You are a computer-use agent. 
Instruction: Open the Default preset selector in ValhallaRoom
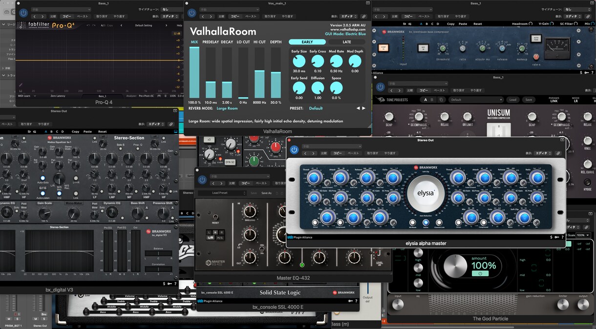[316, 108]
